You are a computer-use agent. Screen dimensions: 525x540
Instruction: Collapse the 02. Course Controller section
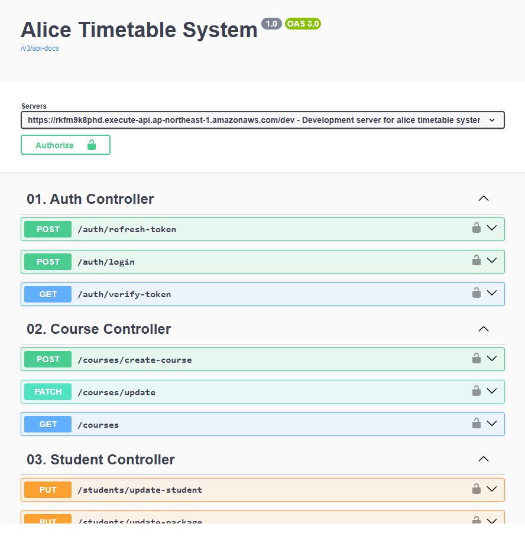click(484, 329)
